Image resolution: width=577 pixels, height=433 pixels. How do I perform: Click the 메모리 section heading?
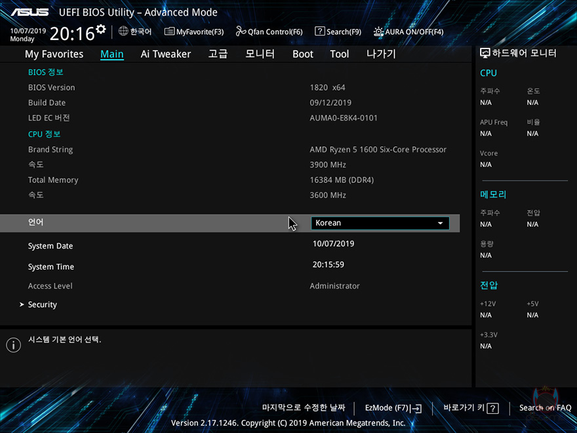click(x=493, y=194)
